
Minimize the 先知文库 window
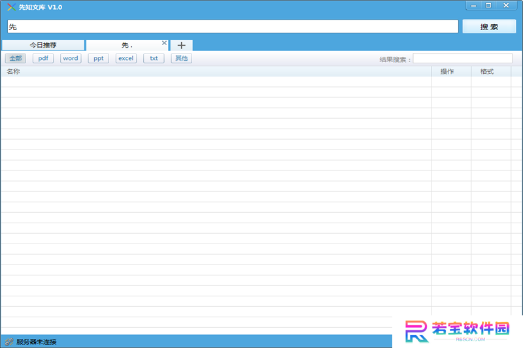(x=473, y=6)
